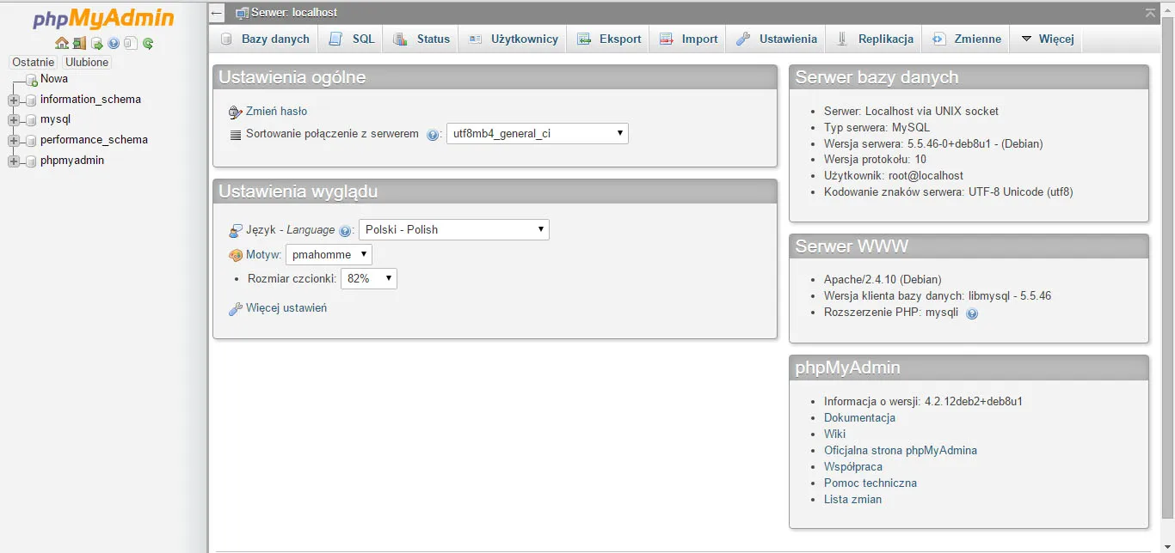Click Serwer: localhost breadcrumb link
The height and width of the screenshot is (553, 1175).
[294, 13]
